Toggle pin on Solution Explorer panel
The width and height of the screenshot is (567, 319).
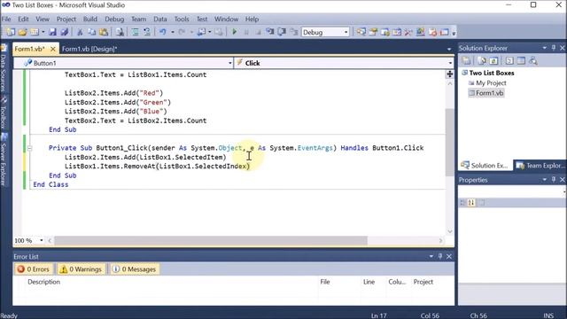(x=553, y=48)
